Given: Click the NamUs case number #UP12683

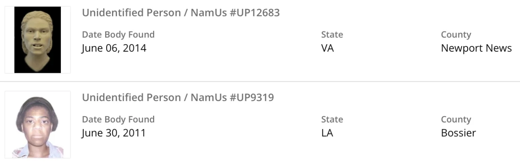Looking at the screenshot, I should (254, 13).
